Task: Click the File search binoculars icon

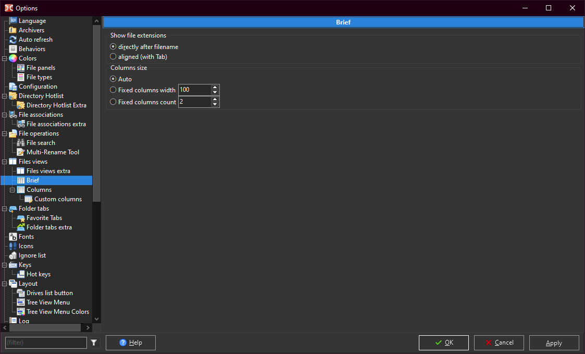Action: pyautogui.click(x=21, y=143)
